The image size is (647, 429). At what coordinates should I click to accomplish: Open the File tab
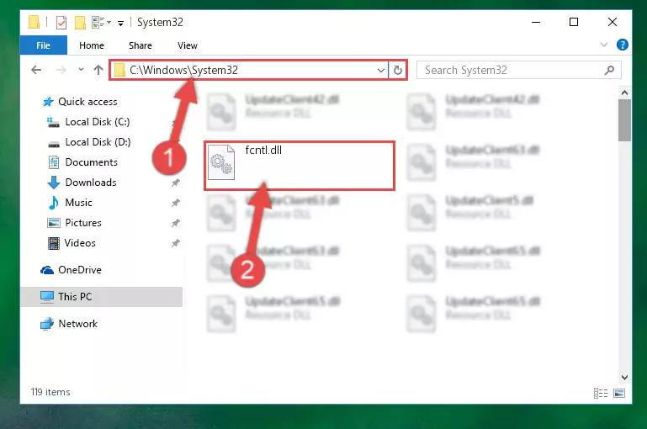43,45
